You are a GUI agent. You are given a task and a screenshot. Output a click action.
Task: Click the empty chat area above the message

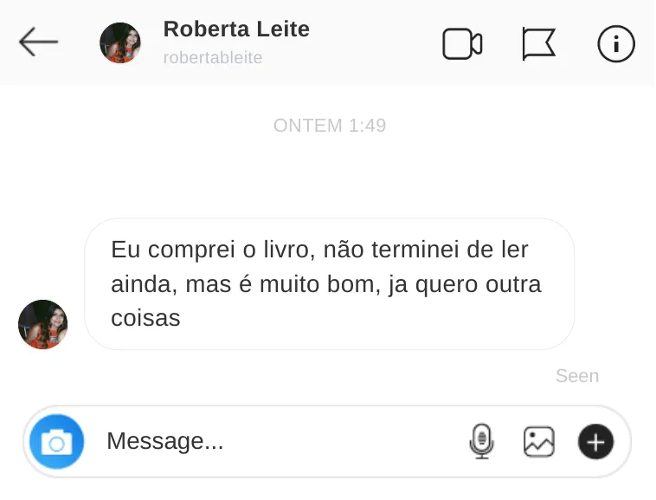click(x=329, y=178)
